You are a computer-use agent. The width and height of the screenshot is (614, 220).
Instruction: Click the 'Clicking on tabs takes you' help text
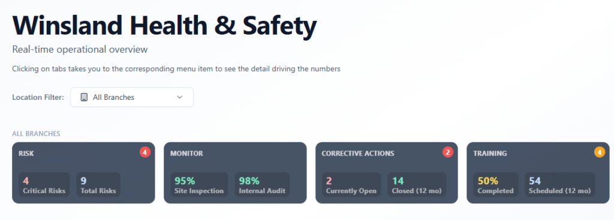[176, 69]
